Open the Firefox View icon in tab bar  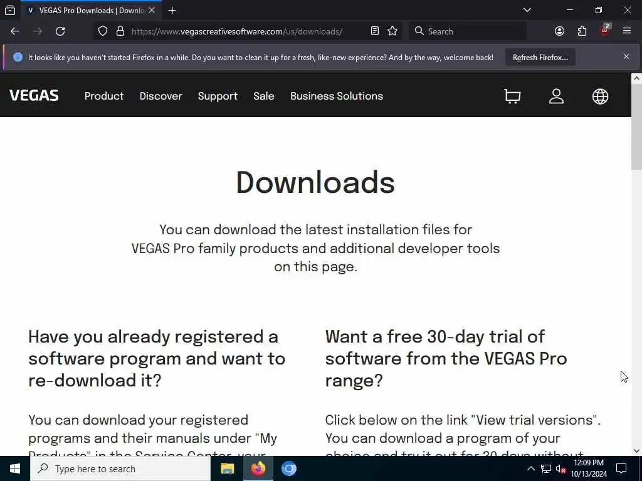tap(10, 10)
